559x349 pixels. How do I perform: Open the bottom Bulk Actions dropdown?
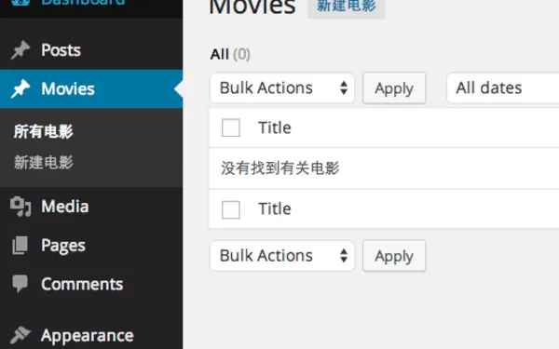pos(282,256)
